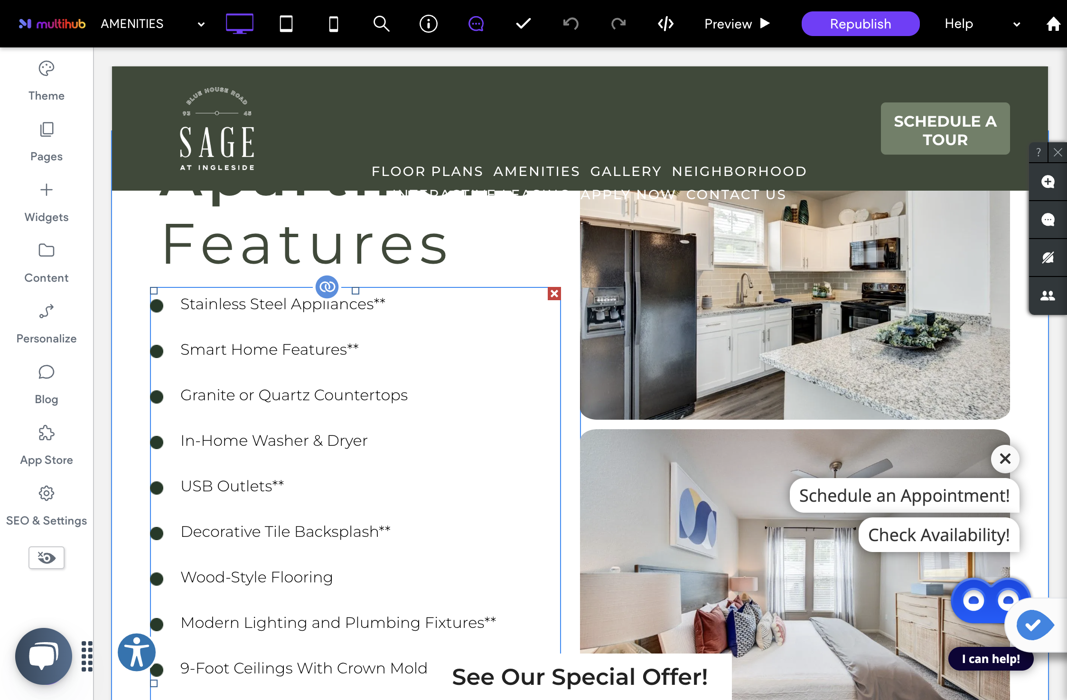The image size is (1067, 700).
Task: Open collaborators people icon right panel
Action: (x=1048, y=295)
